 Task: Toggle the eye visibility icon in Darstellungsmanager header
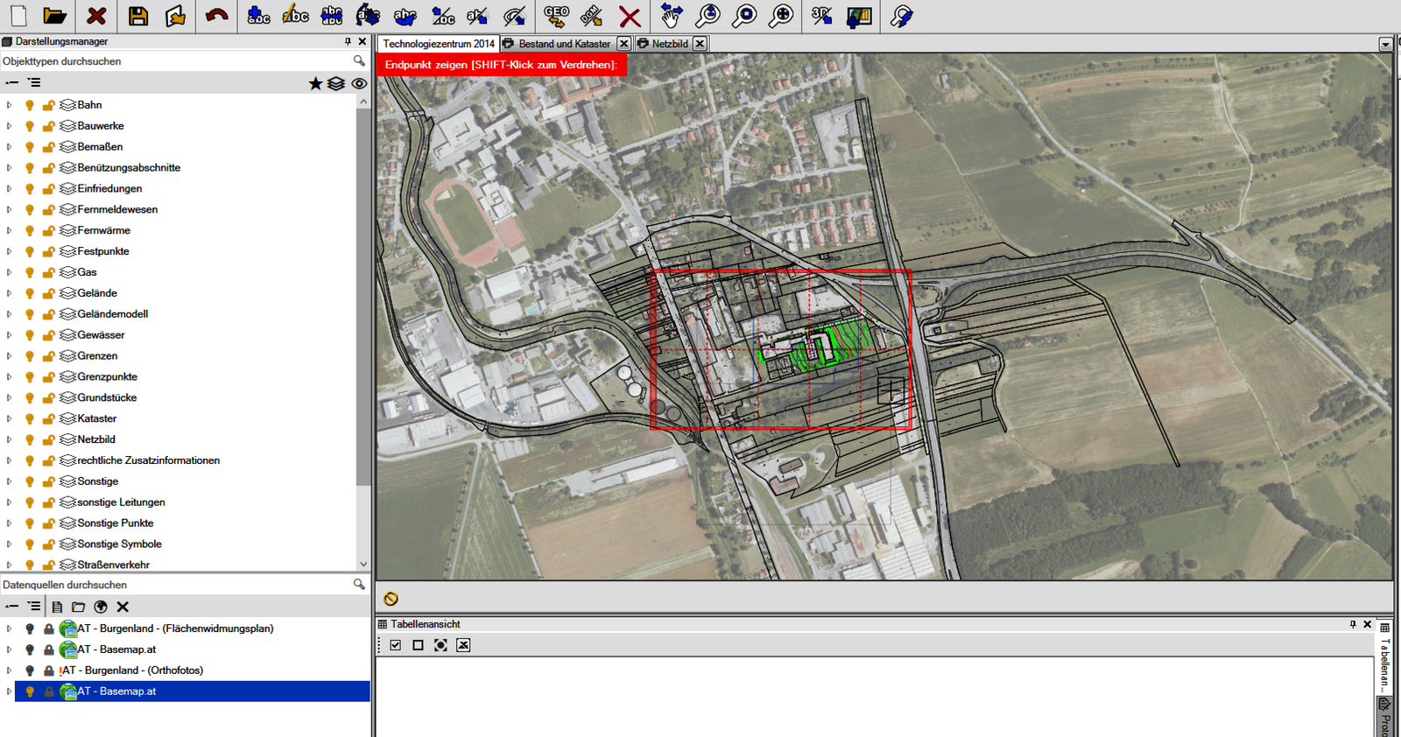359,83
